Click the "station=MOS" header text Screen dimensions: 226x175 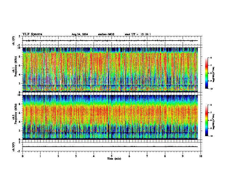click(106, 34)
